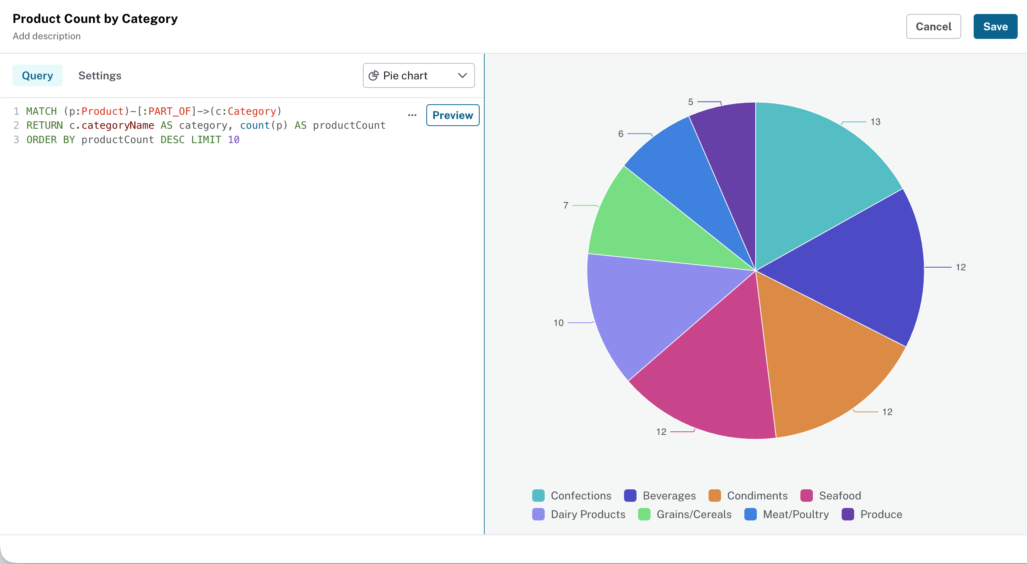Toggle the Condiments legend label

pyautogui.click(x=757, y=496)
